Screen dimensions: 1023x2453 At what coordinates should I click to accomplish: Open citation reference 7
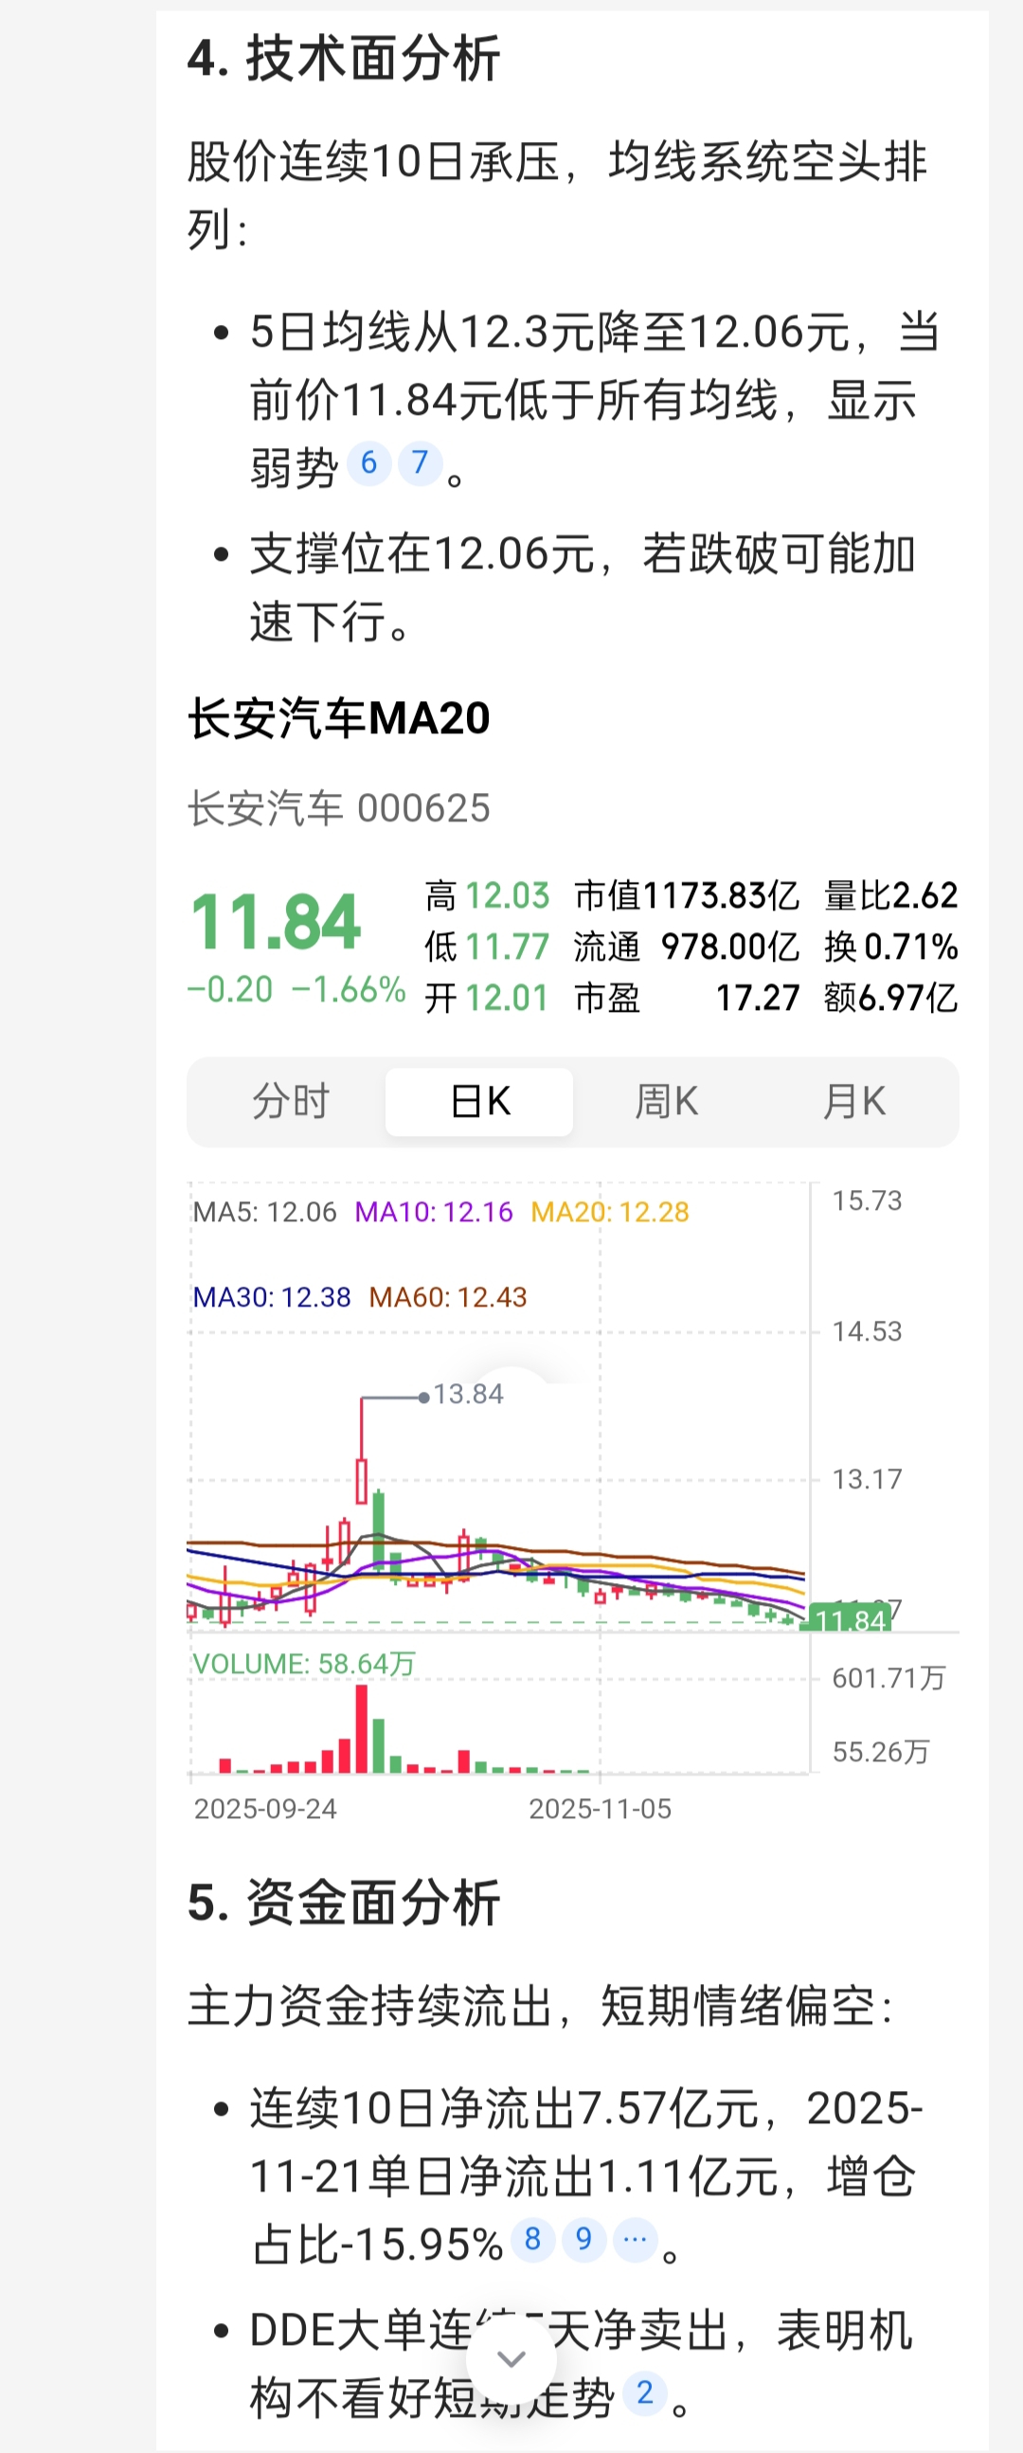pyautogui.click(x=420, y=463)
